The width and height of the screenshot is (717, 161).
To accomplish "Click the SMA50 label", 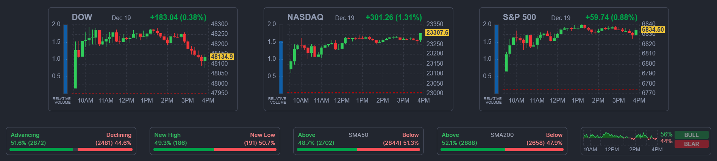I will 358,135.
